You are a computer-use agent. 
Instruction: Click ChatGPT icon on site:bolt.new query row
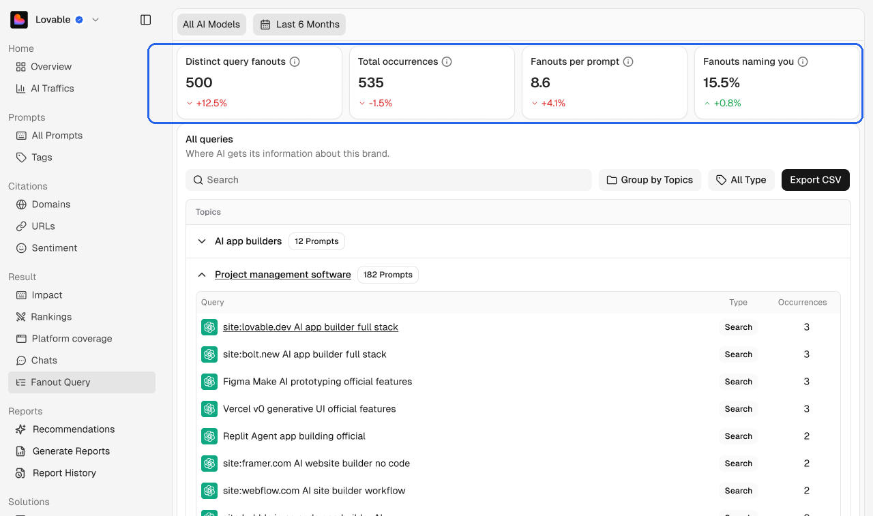pos(209,354)
